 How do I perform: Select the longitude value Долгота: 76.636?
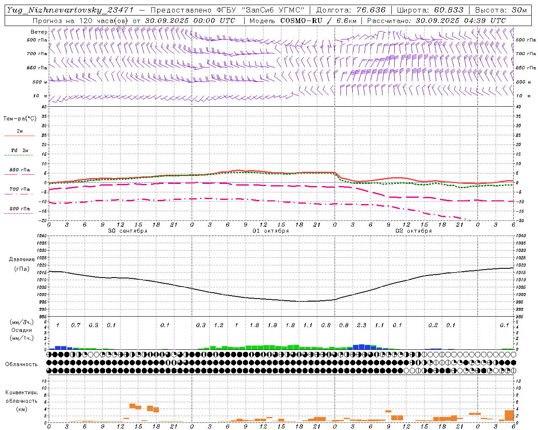351,10
